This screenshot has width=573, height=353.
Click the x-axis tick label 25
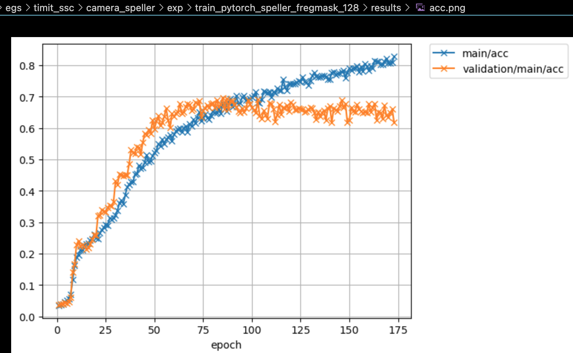tap(106, 330)
